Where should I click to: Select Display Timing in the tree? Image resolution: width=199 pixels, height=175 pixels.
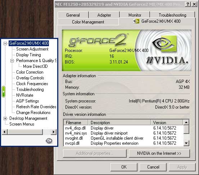click(x=28, y=55)
